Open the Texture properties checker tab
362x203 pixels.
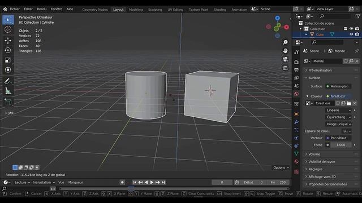click(x=296, y=171)
